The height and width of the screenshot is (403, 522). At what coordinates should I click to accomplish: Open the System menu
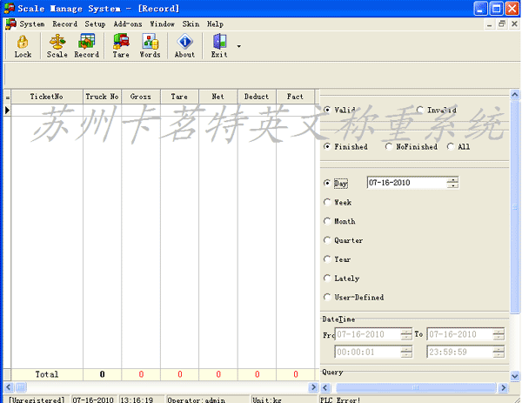click(x=32, y=24)
